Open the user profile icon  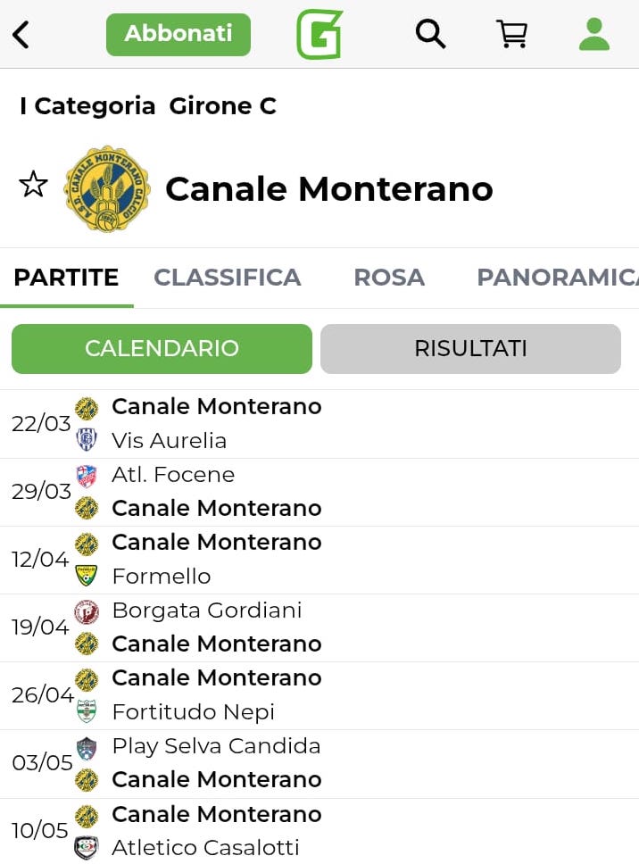pyautogui.click(x=593, y=34)
